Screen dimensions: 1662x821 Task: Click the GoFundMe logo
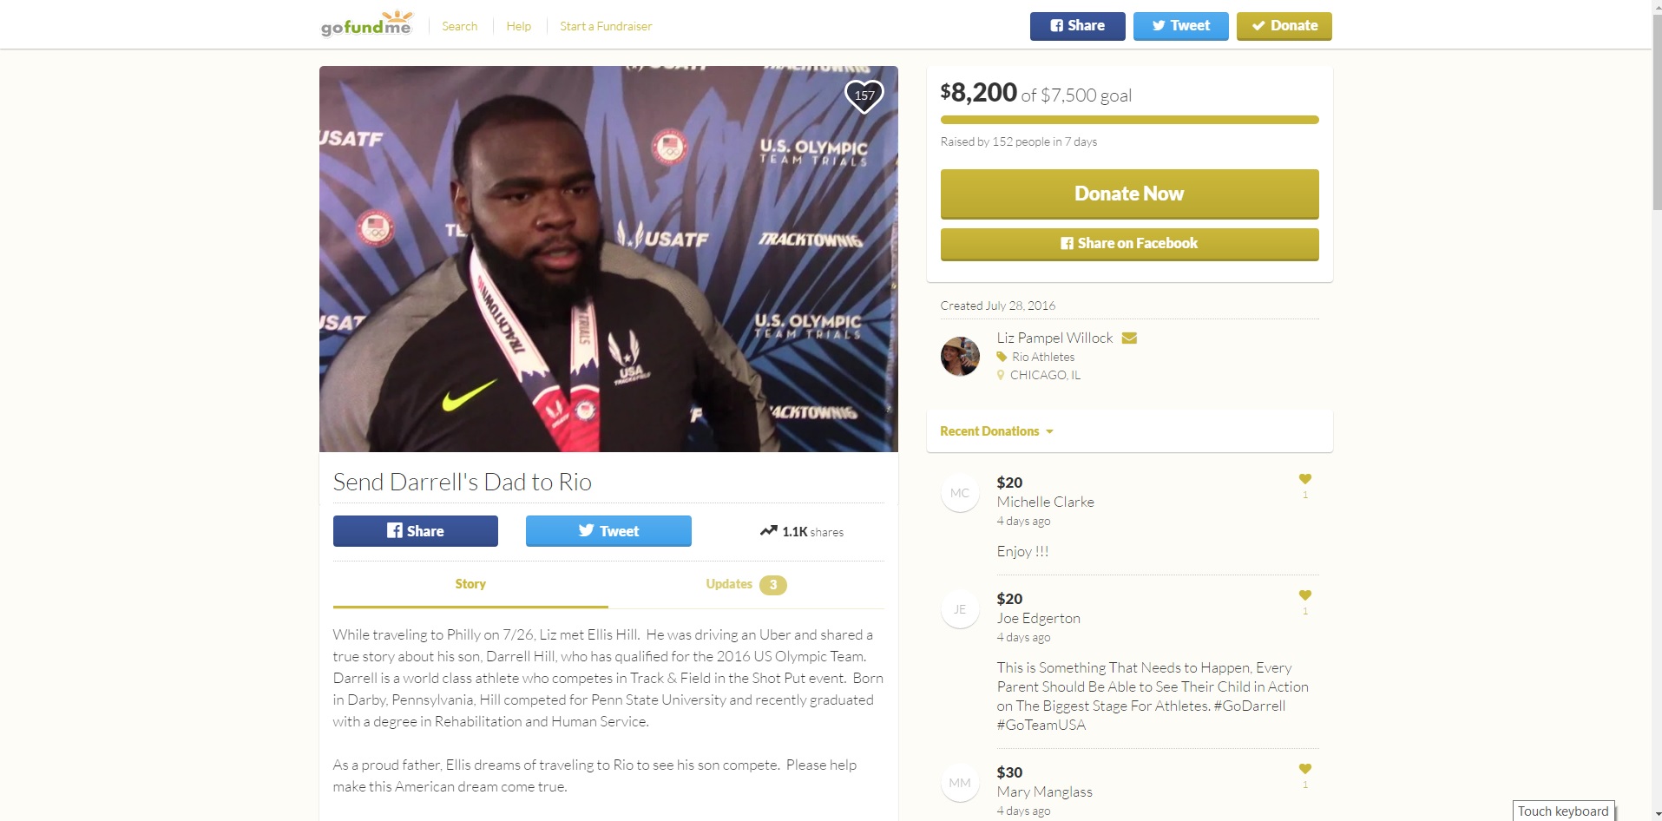pos(366,24)
